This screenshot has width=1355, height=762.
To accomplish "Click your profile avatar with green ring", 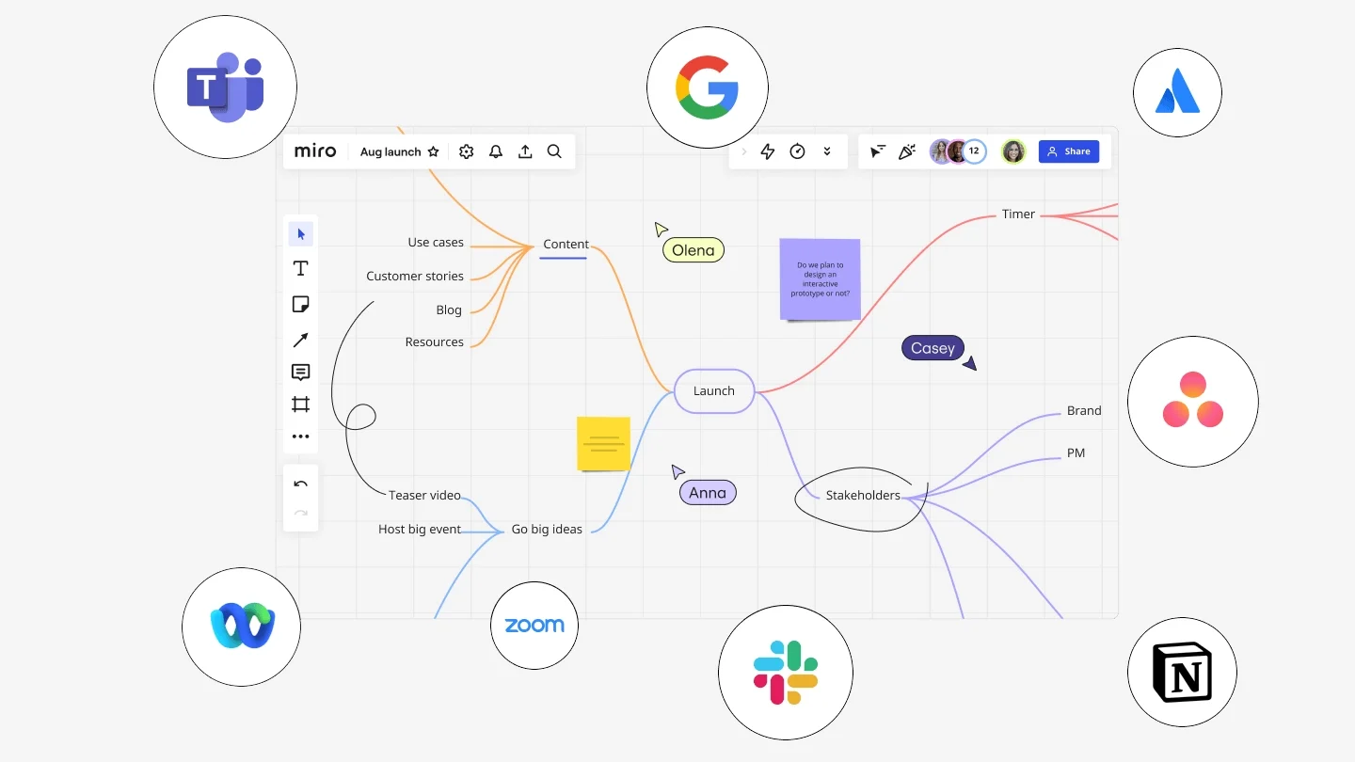I will click(1013, 151).
